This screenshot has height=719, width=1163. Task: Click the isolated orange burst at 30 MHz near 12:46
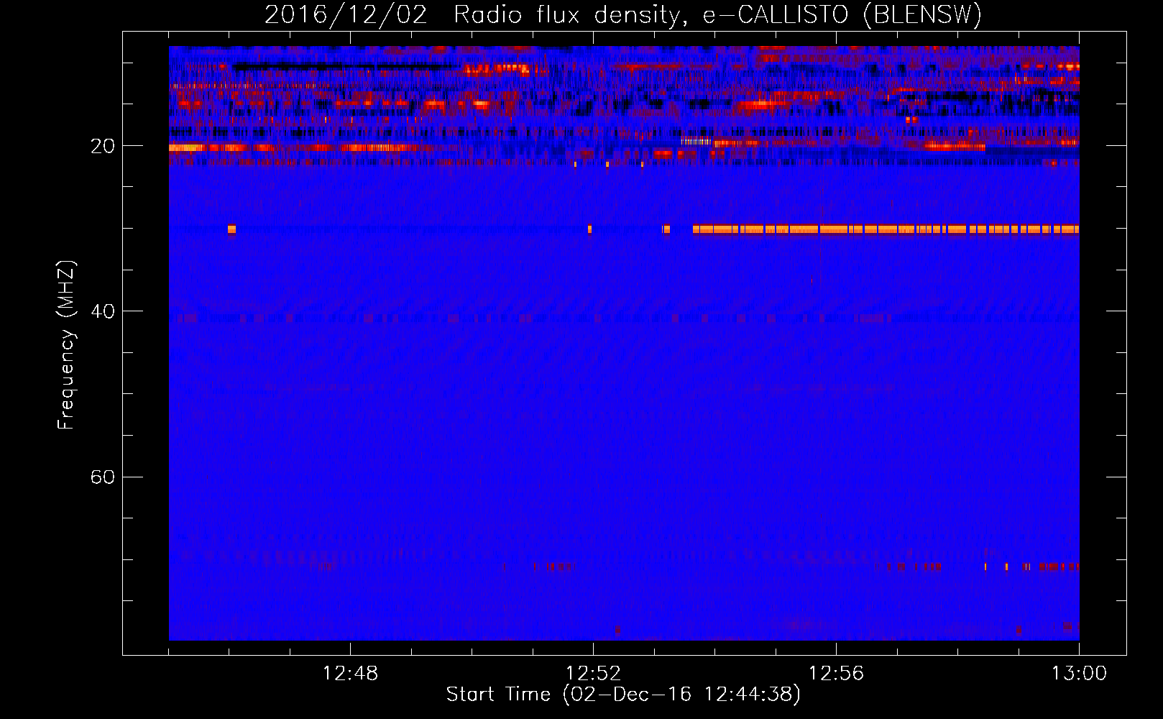coord(231,229)
